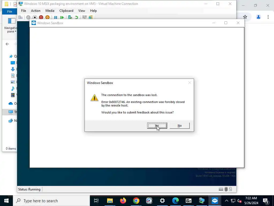Viewport: 274px width, 206px height.
Task: Click keyboard status icon in VM status bar
Action: click(221, 189)
